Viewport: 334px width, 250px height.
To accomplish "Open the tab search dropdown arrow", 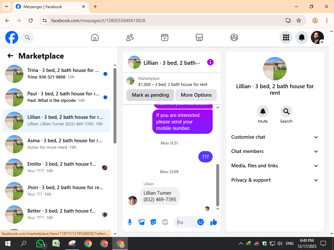I will pos(7,7).
